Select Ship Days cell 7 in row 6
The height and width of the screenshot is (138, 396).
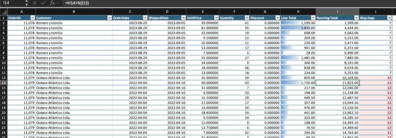pyautogui.click(x=375, y=43)
